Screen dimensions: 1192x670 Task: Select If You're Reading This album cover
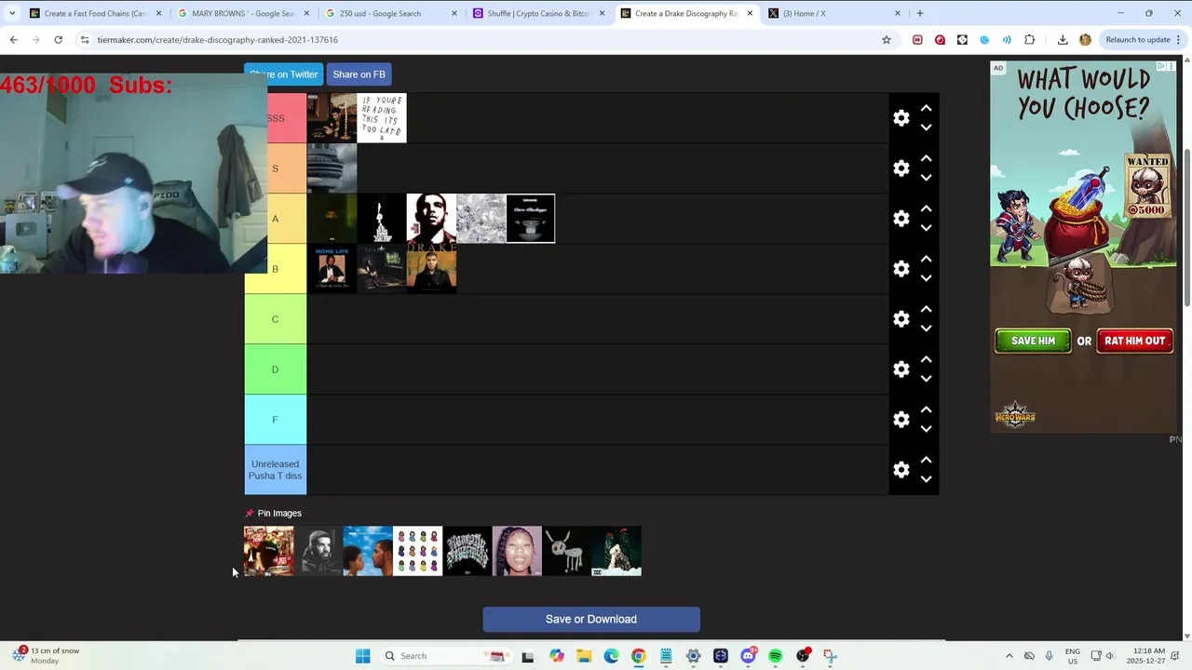click(382, 118)
